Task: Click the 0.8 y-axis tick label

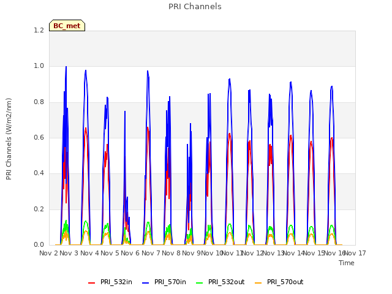Action: pyautogui.click(x=39, y=102)
